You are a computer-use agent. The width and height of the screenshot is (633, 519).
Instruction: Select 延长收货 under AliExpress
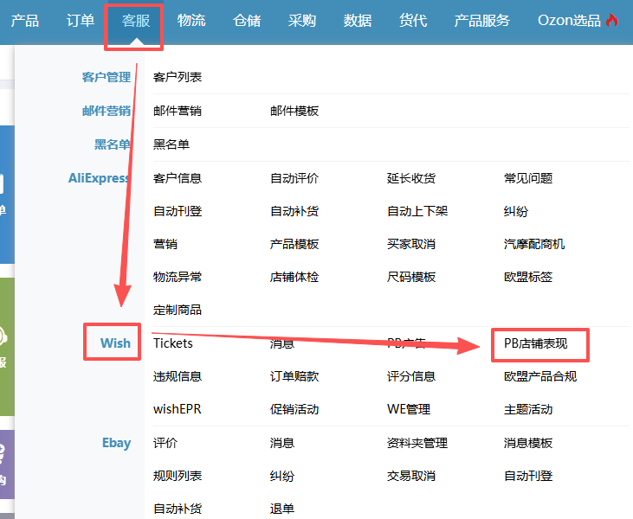coord(411,178)
